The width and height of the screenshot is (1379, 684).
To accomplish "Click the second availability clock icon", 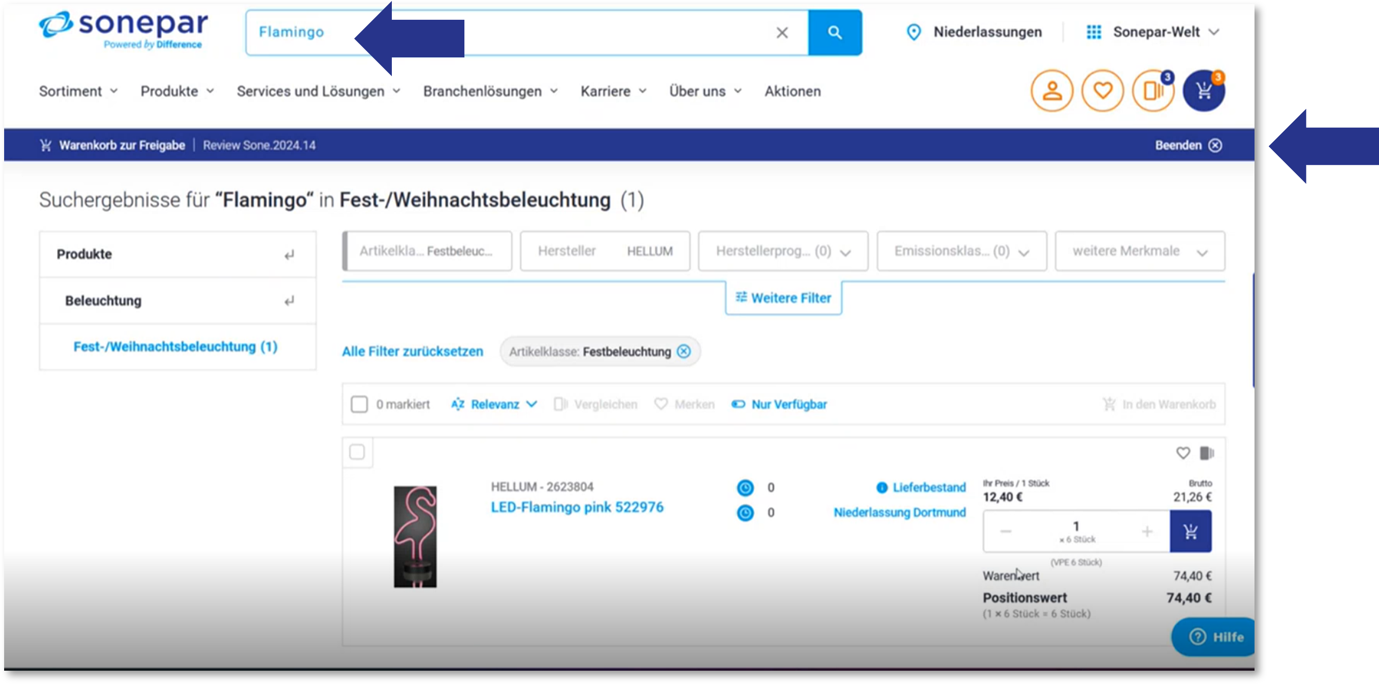I will tap(745, 512).
